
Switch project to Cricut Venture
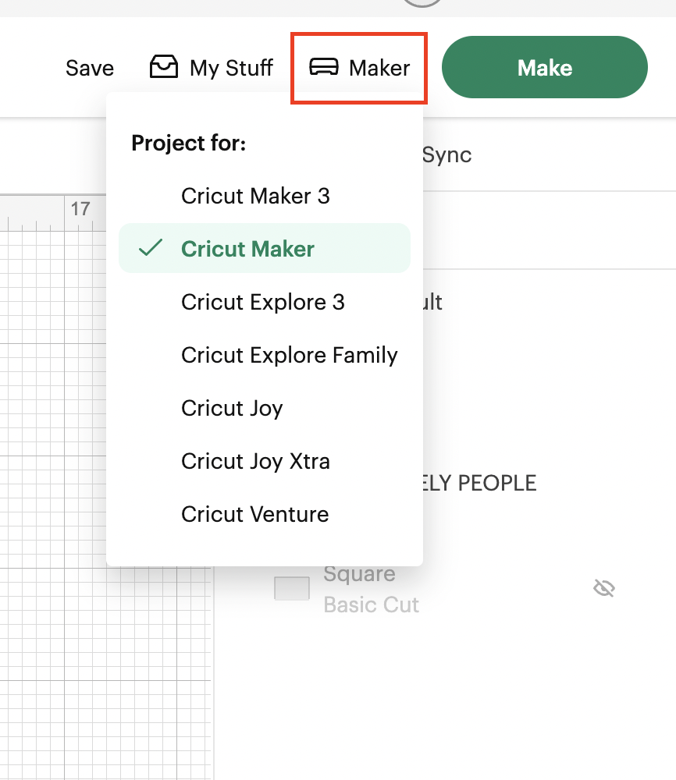point(254,514)
